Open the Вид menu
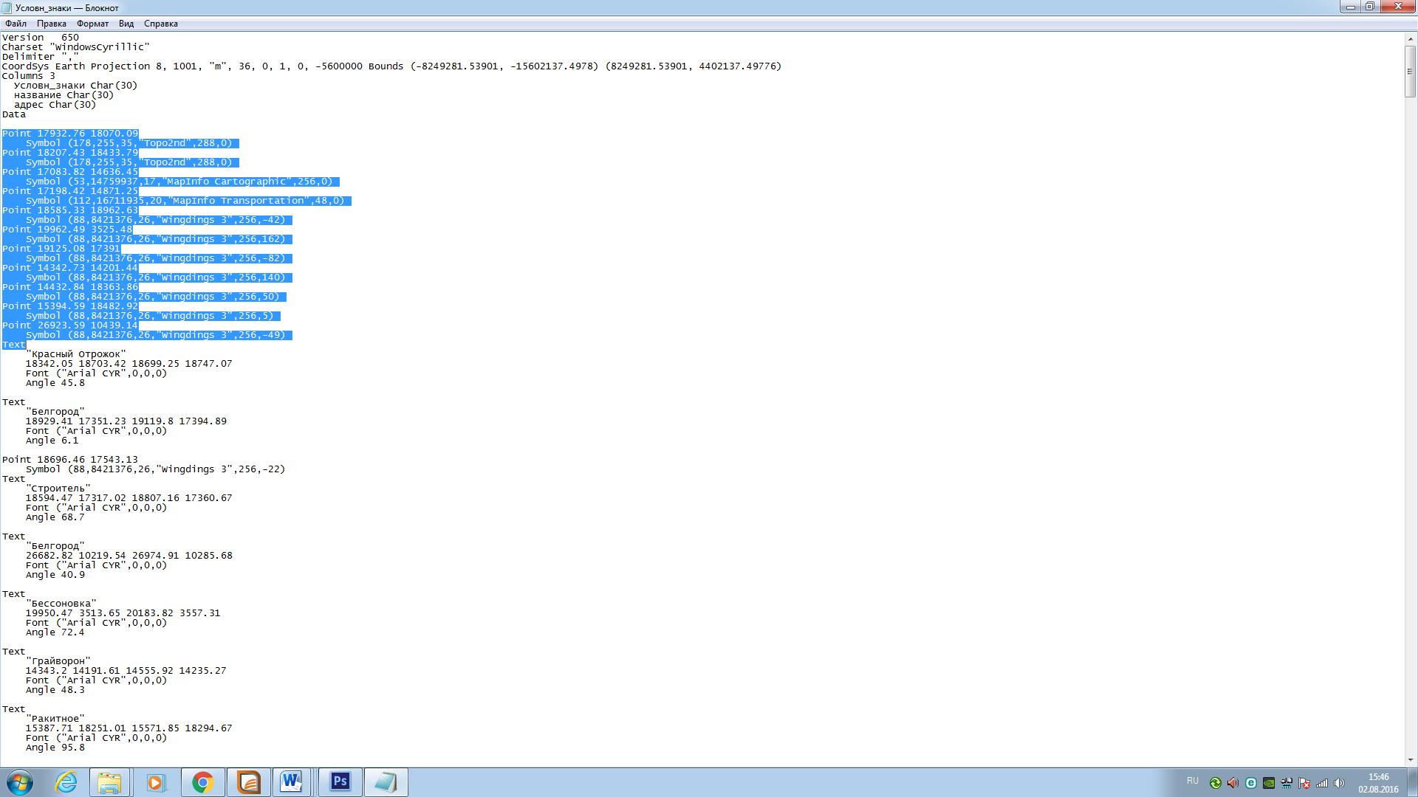 tap(126, 24)
